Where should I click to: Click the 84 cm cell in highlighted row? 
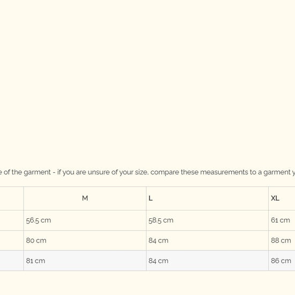tap(208, 261)
